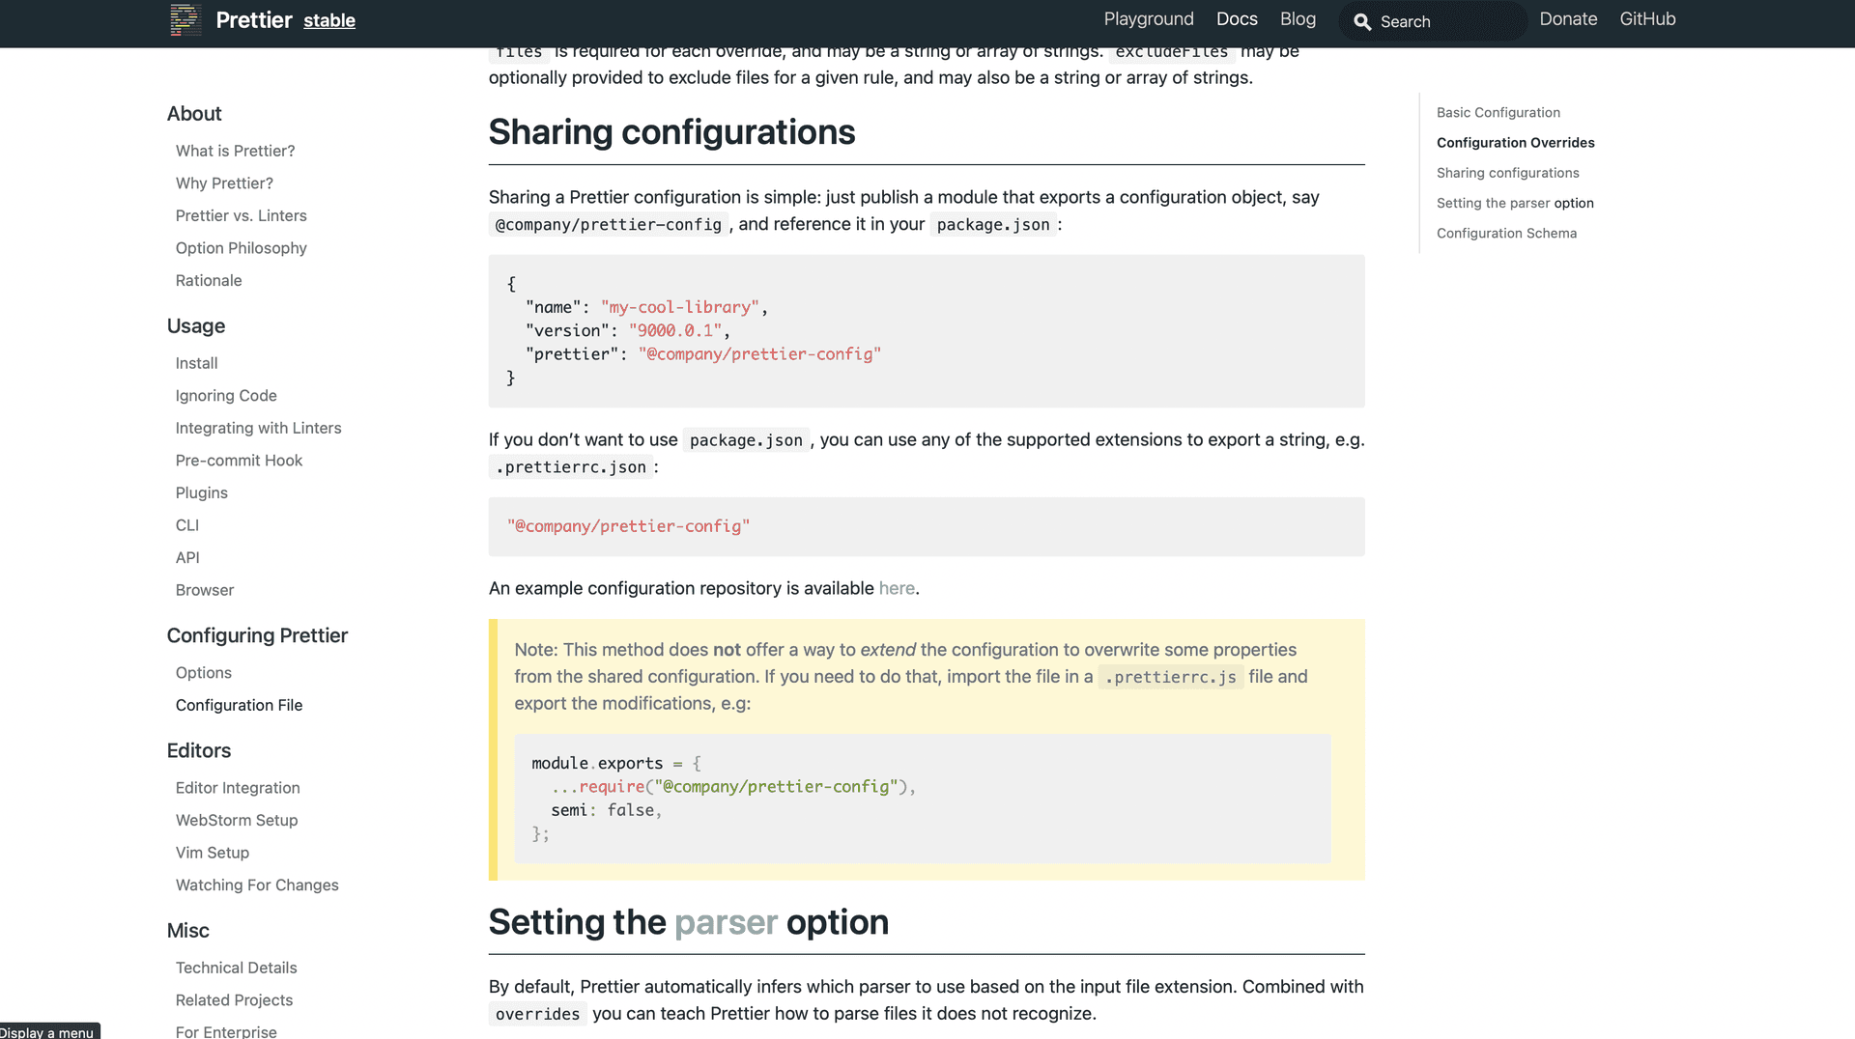Click the 'semi: false' code line

pos(606,810)
